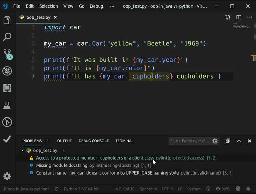Open the checkmark view in activity bar
Screen dimensions: 256x194
coord(7,139)
